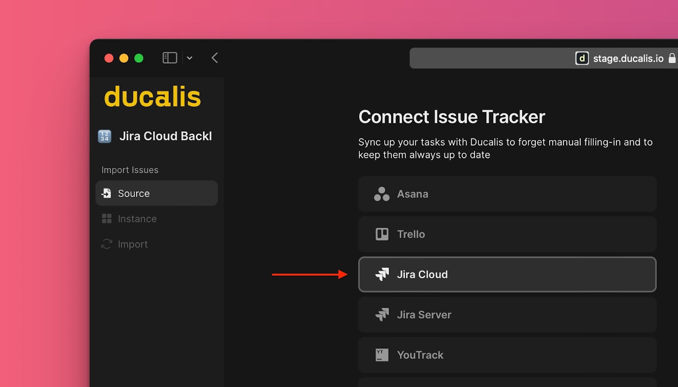Click the numbers emoji board icon
The width and height of the screenshot is (678, 387).
[105, 136]
